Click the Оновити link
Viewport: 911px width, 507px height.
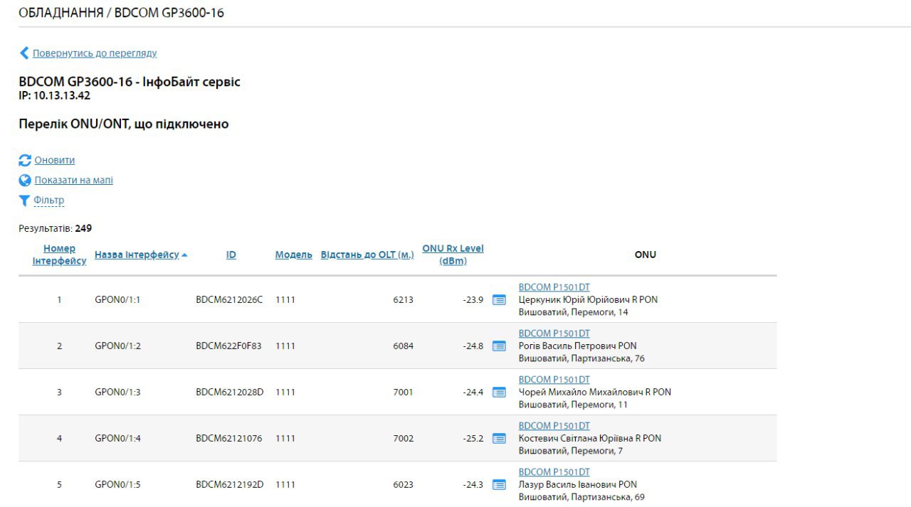[55, 160]
